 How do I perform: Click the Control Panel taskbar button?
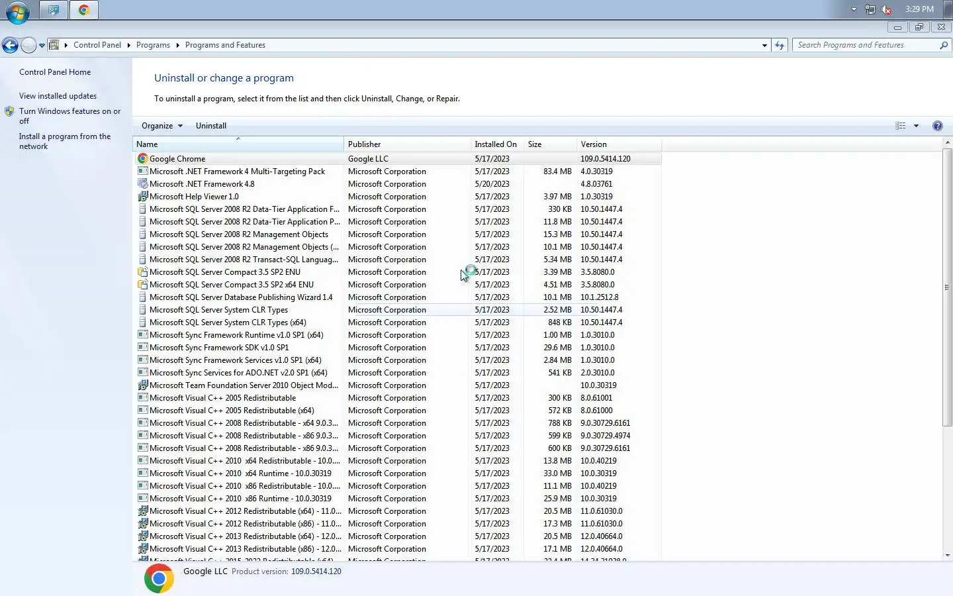point(53,10)
